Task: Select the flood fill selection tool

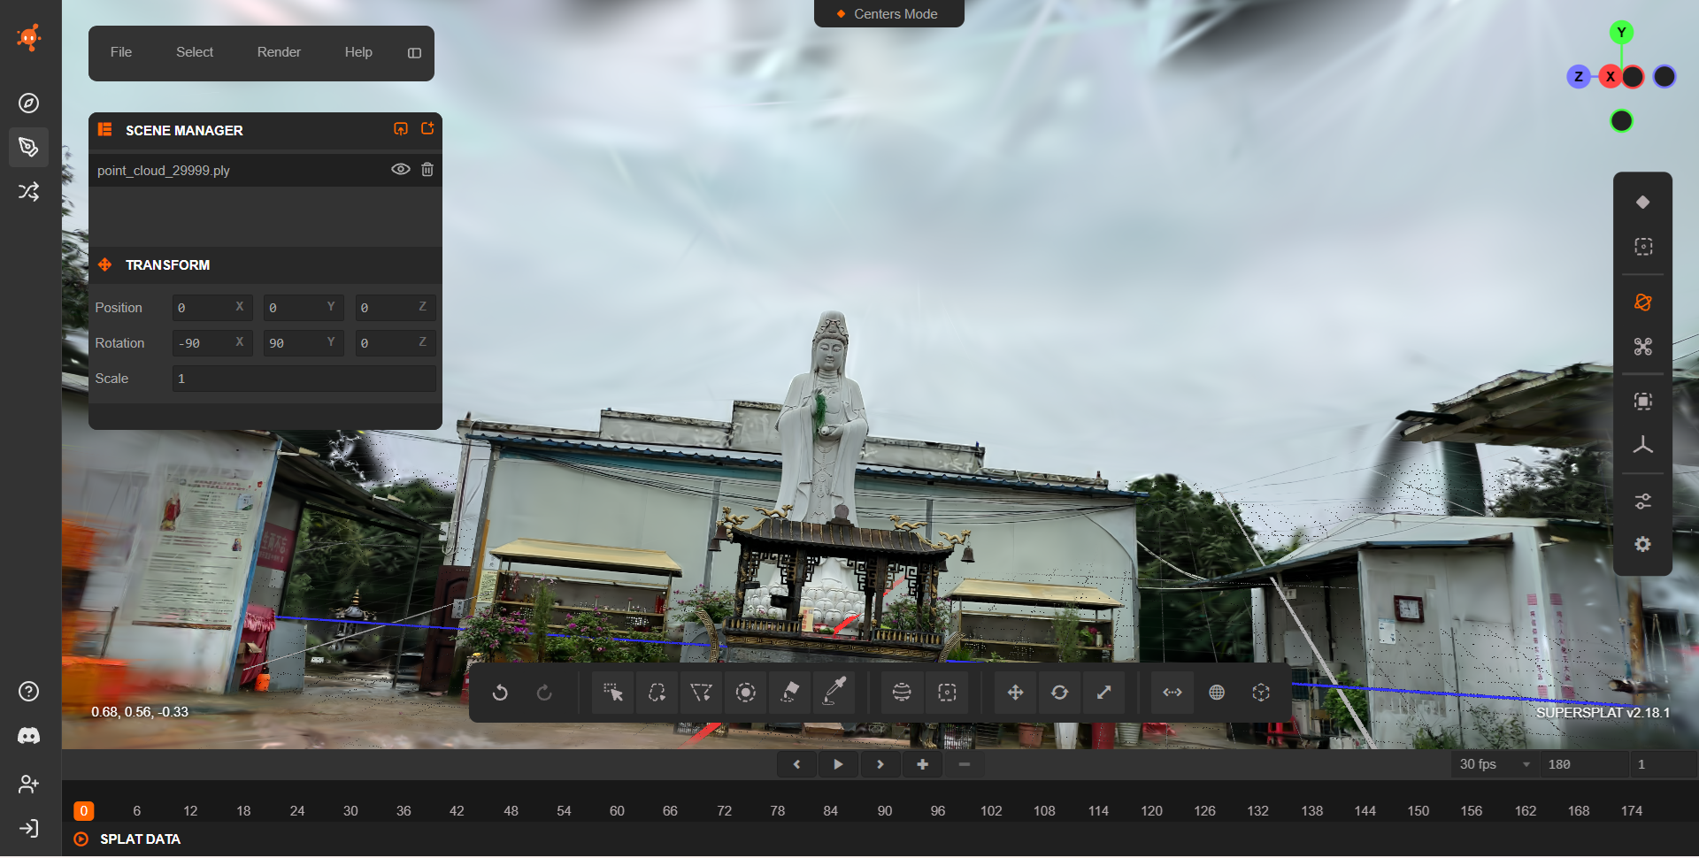Action: point(790,693)
